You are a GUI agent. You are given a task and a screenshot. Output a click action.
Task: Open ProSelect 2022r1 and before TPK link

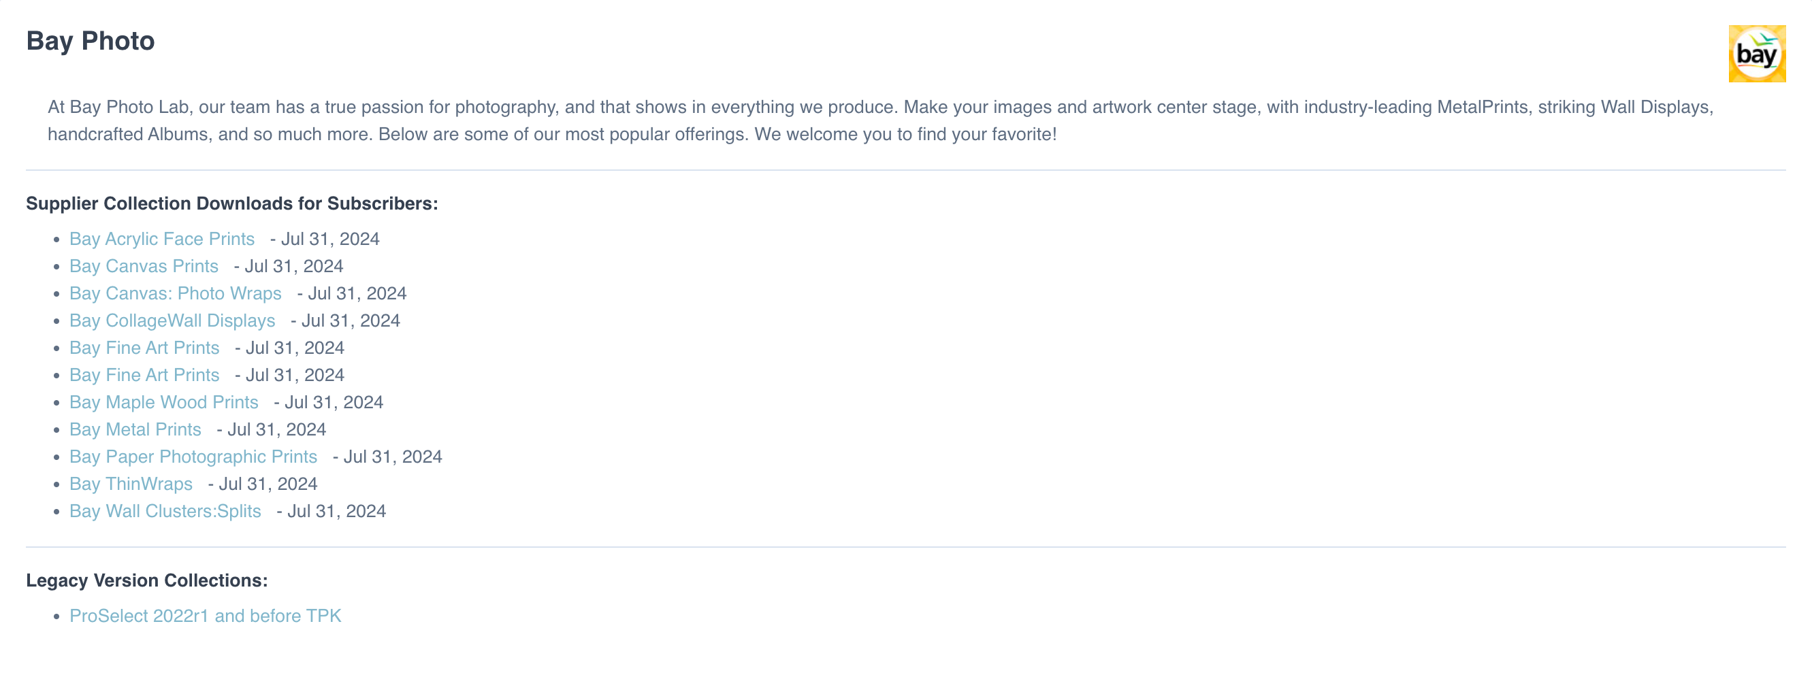pyautogui.click(x=205, y=616)
